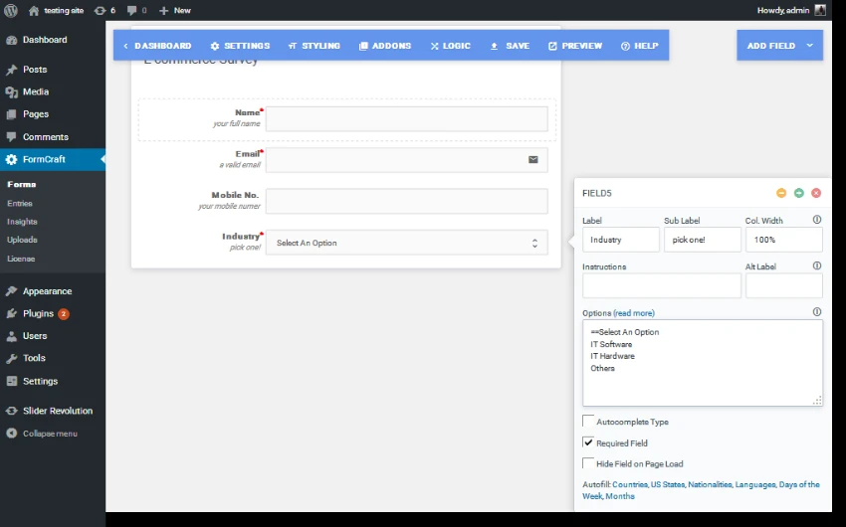Open the Entries submenu item
Image resolution: width=846 pixels, height=527 pixels.
(x=20, y=203)
